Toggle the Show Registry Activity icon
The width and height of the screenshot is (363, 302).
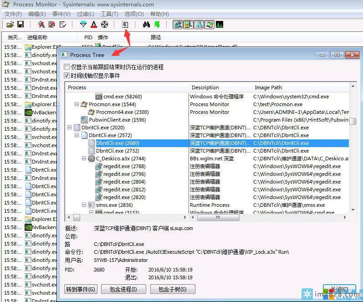tap(178, 24)
